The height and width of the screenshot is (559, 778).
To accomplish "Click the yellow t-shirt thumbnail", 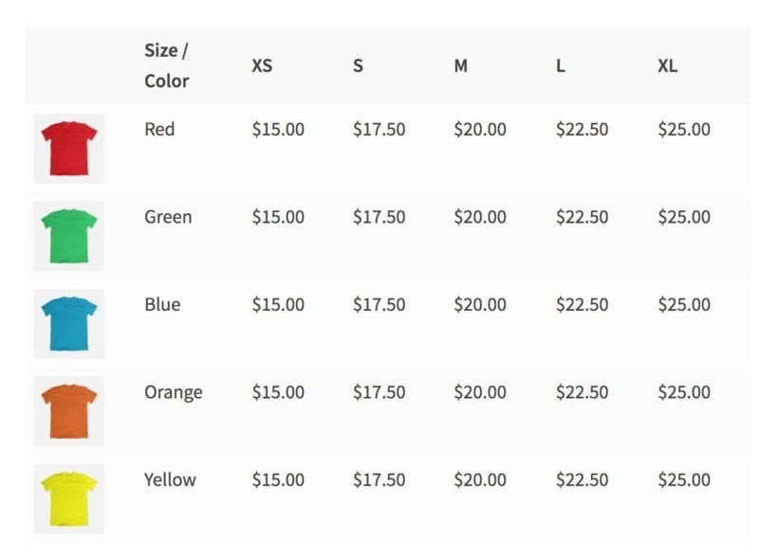I will (69, 498).
